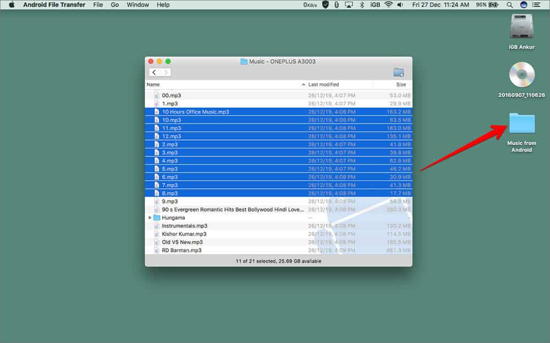The height and width of the screenshot is (343, 550).
Task: Expand the Hungama folder disclosure triangle
Action: [x=150, y=218]
